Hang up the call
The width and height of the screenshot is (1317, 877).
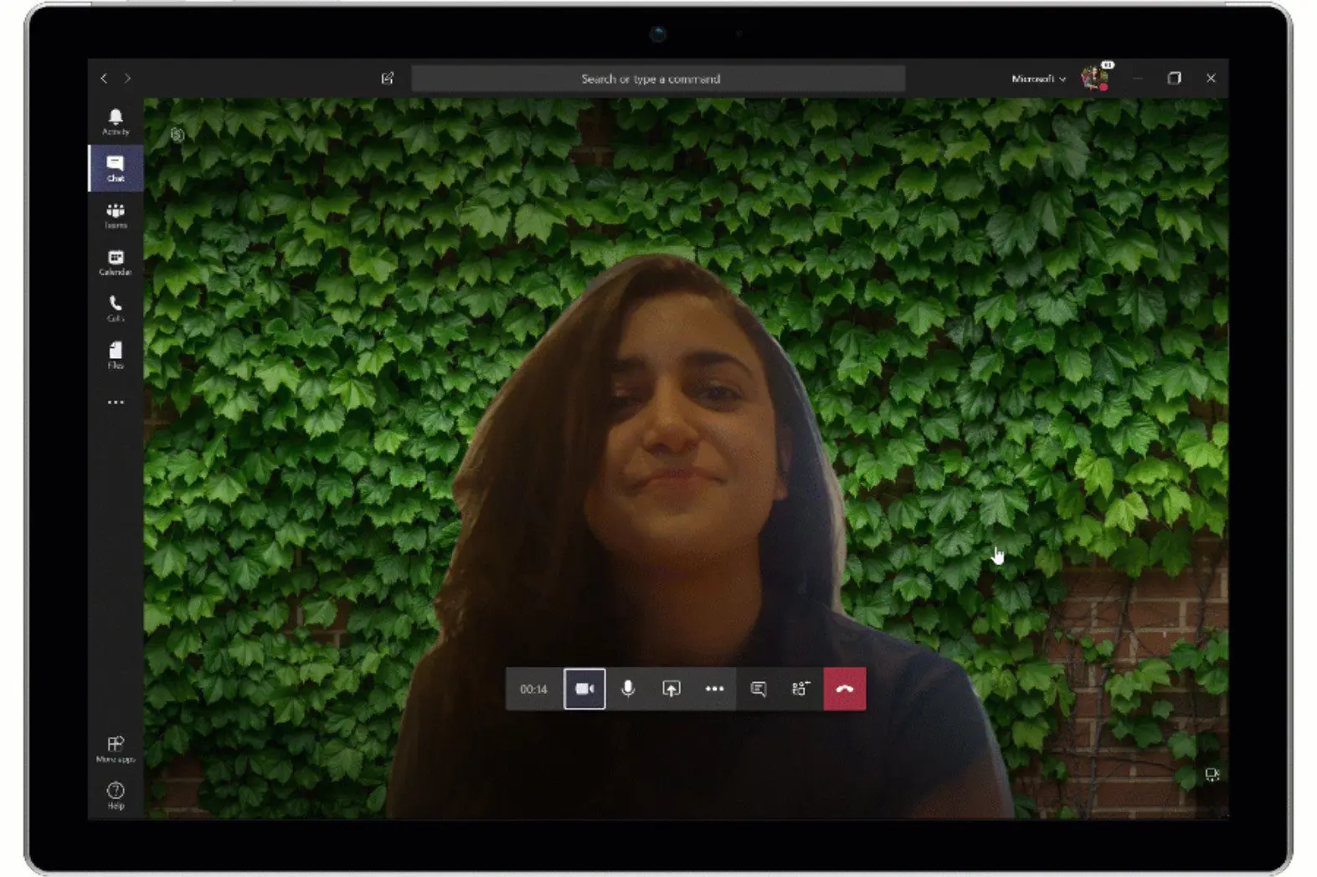click(x=845, y=689)
